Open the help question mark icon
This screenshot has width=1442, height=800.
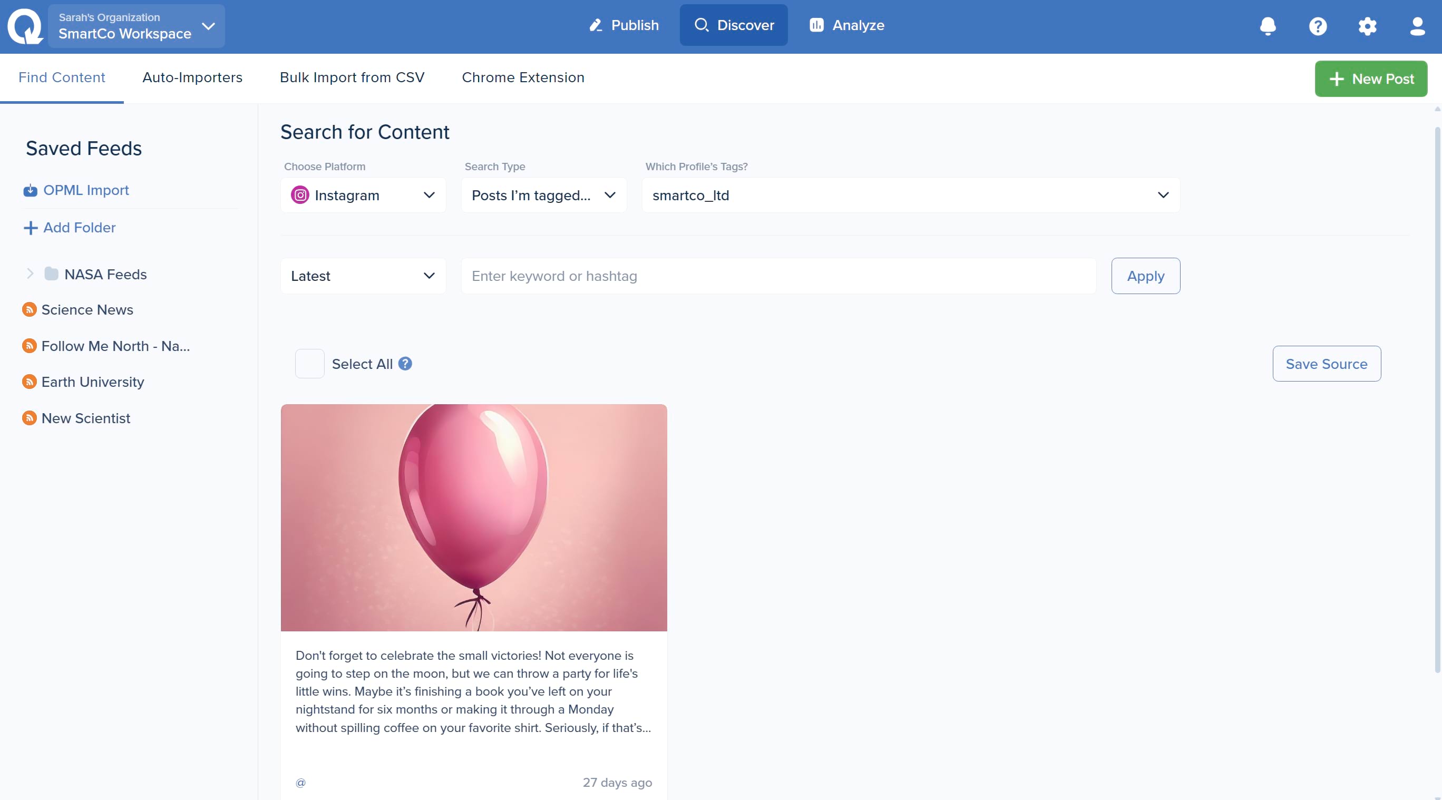click(x=1318, y=26)
